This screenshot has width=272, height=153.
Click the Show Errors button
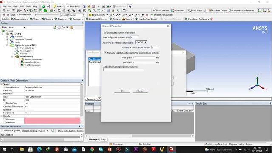pyautogui.click(x=73, y=6)
